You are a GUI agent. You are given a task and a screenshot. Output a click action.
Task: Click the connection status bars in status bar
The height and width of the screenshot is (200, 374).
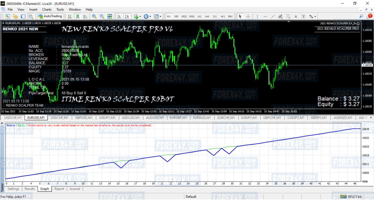click(x=344, y=197)
